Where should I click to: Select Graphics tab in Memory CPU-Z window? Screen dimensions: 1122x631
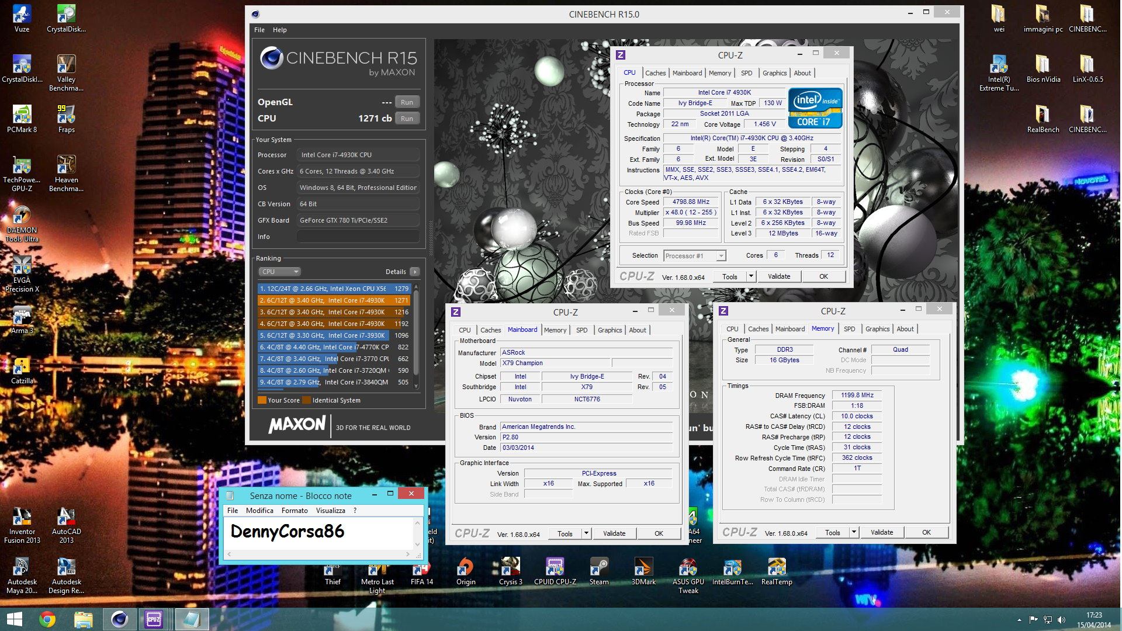coord(877,329)
